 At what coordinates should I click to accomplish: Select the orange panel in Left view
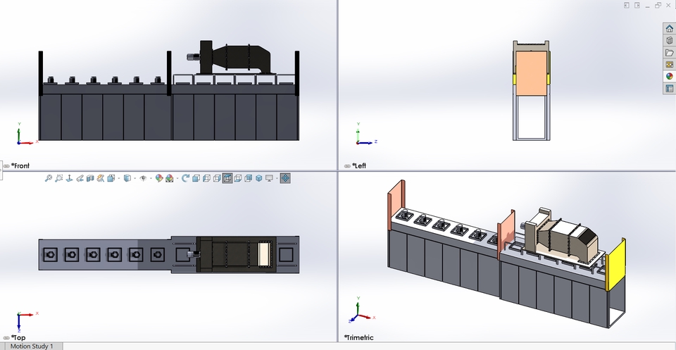[531, 73]
